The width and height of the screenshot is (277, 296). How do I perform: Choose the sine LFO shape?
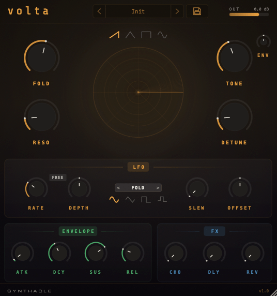pos(114,200)
